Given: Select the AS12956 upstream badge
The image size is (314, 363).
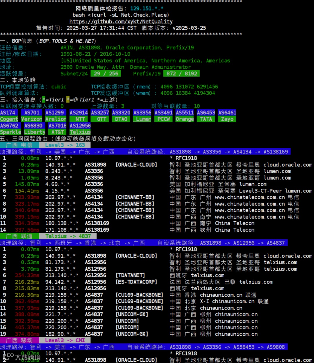Looking at the screenshot, I should click(80, 126).
